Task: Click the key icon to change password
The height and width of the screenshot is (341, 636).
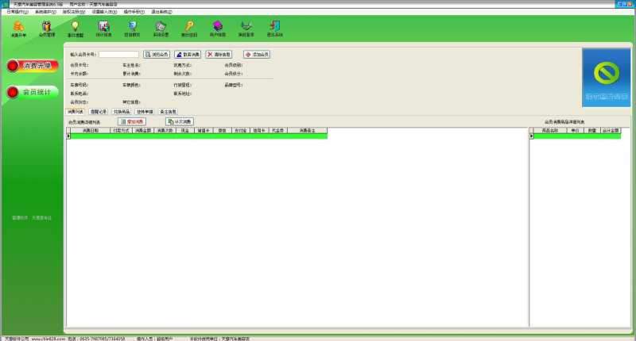Action: pos(189,29)
